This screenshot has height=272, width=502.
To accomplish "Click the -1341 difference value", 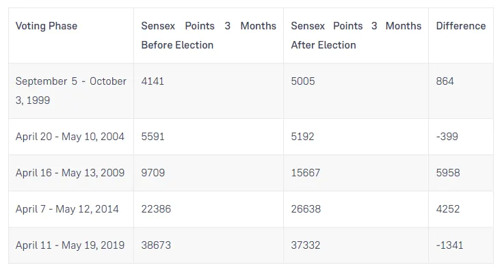I will [449, 245].
